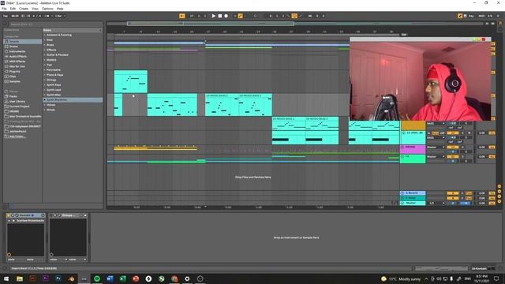Toggle the FX track activator button
The image size is (505, 284).
click(x=452, y=156)
